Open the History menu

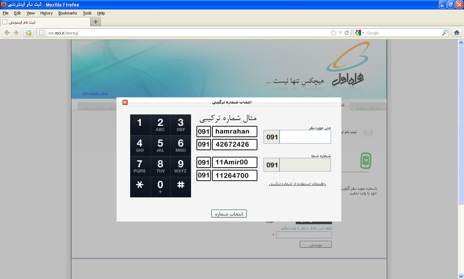tap(46, 13)
